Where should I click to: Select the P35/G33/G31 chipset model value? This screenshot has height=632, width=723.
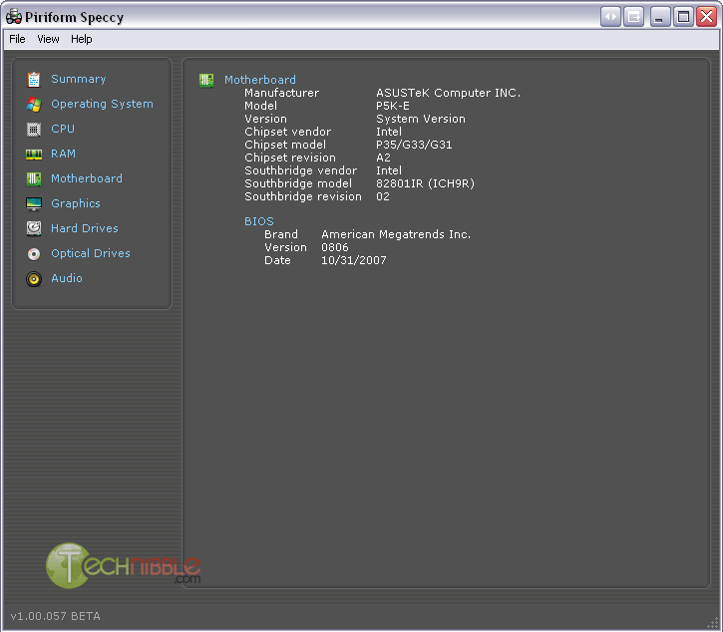pos(414,145)
